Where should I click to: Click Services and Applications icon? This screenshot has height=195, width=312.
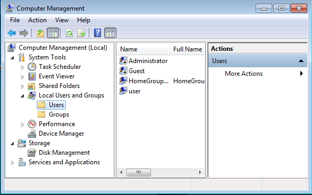tap(22, 162)
